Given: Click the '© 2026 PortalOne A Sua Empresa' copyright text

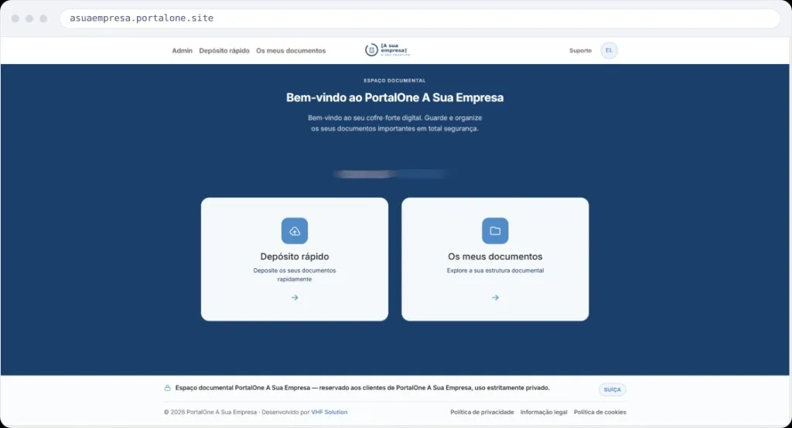Looking at the screenshot, I should pyautogui.click(x=210, y=412).
